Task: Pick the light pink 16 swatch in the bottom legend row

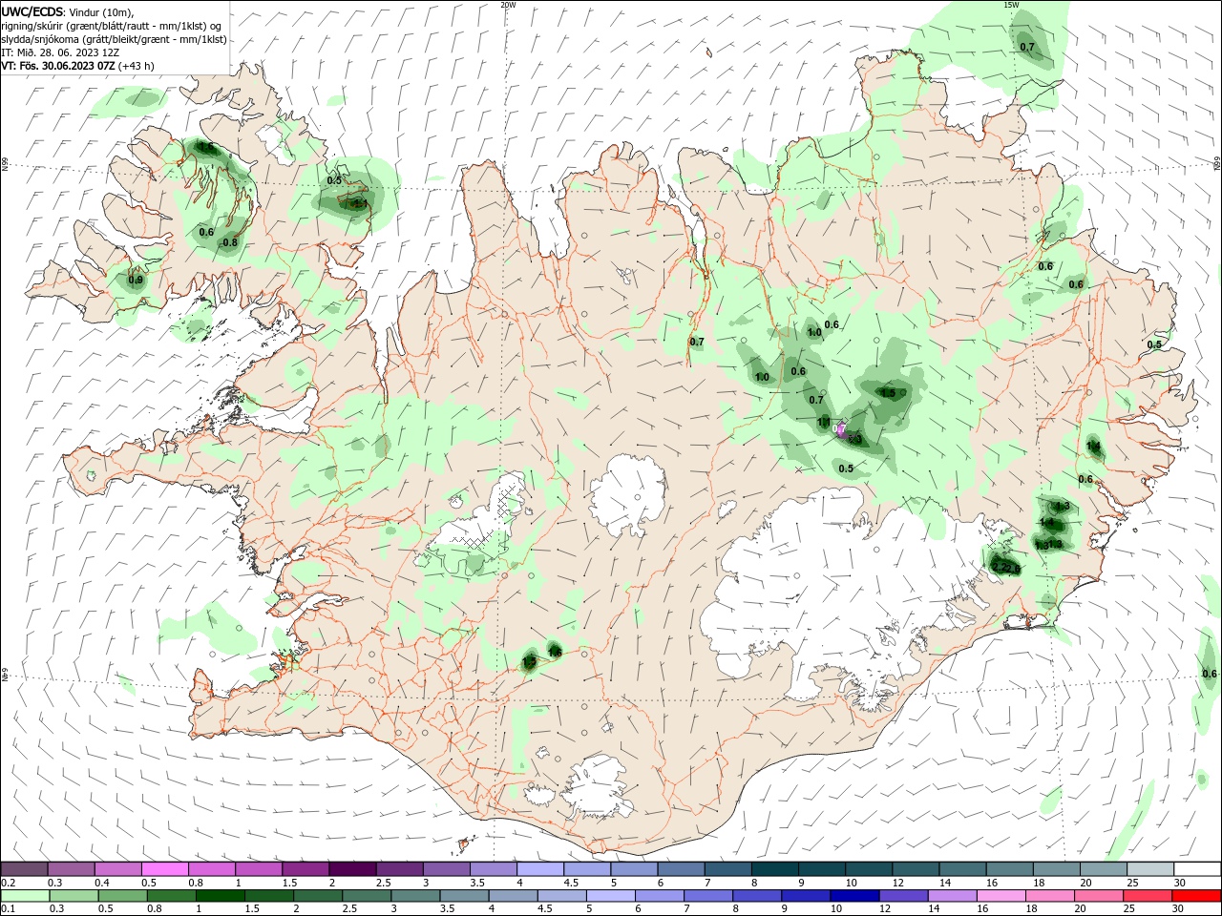Action: [x=1003, y=895]
